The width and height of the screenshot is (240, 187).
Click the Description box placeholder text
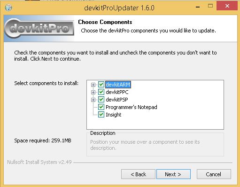pyautogui.click(x=145, y=145)
